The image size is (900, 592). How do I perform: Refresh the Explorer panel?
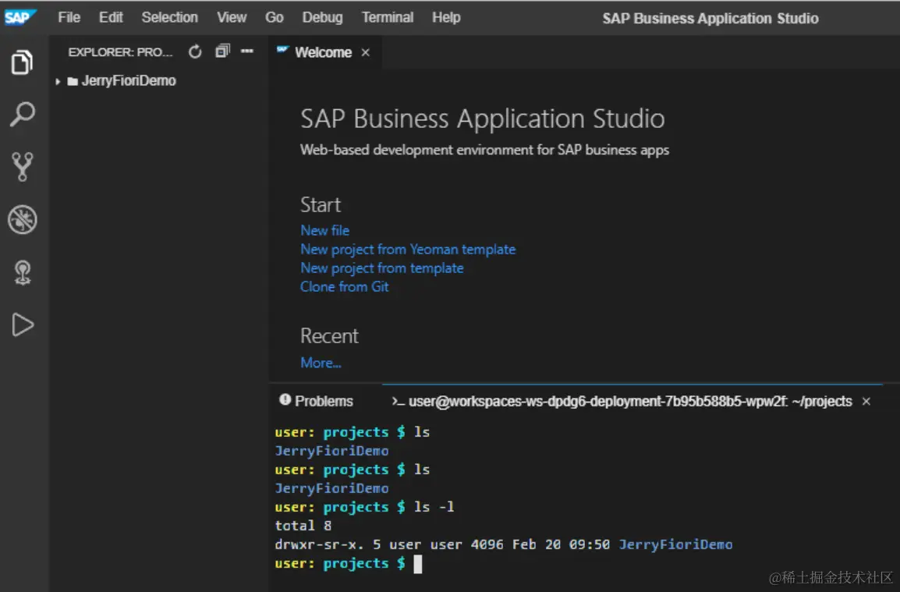(195, 51)
